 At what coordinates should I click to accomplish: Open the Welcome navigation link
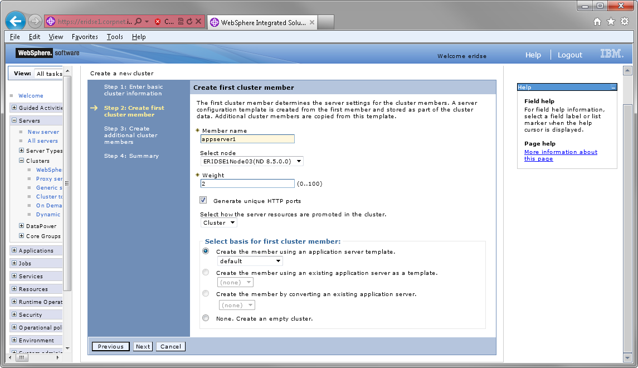31,96
